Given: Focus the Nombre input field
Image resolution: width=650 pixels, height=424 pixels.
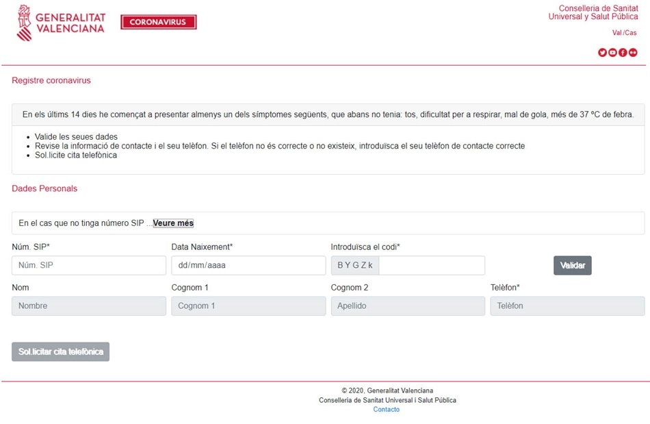Looking at the screenshot, I should point(88,305).
